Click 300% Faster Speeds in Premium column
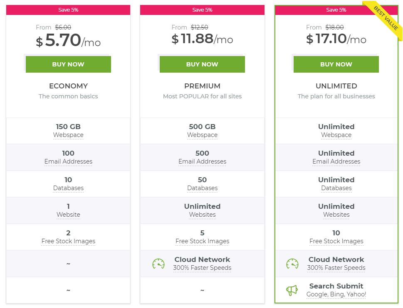This screenshot has width=403, height=308. point(202,268)
